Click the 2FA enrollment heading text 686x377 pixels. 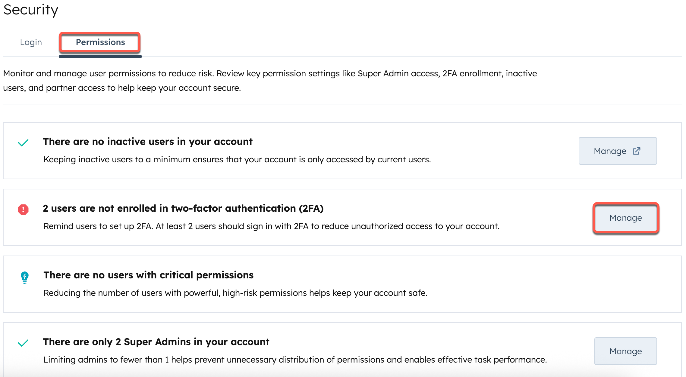pyautogui.click(x=184, y=208)
